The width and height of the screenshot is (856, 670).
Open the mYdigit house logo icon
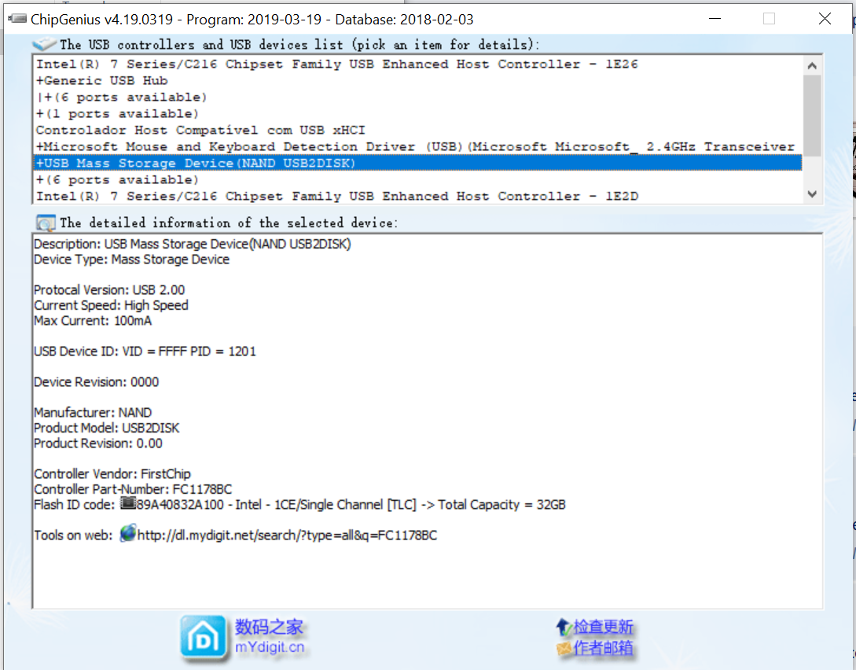click(x=203, y=637)
